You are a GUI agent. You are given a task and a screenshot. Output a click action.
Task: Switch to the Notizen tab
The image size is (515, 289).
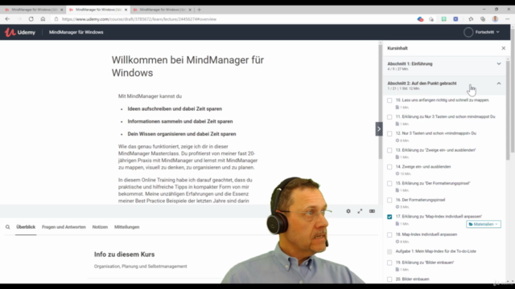tap(100, 226)
